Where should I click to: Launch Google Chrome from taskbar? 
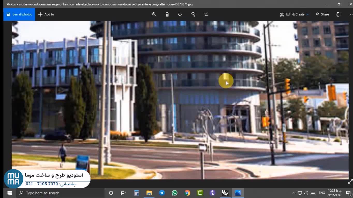[x=187, y=193]
